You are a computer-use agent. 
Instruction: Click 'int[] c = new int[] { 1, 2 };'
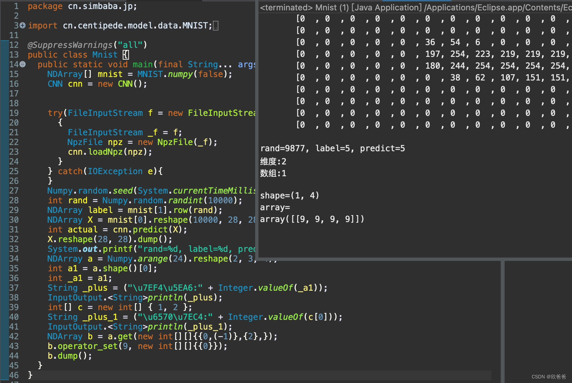coord(120,307)
